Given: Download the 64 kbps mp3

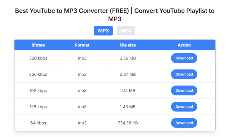Looking at the screenshot, I should coord(184,123).
